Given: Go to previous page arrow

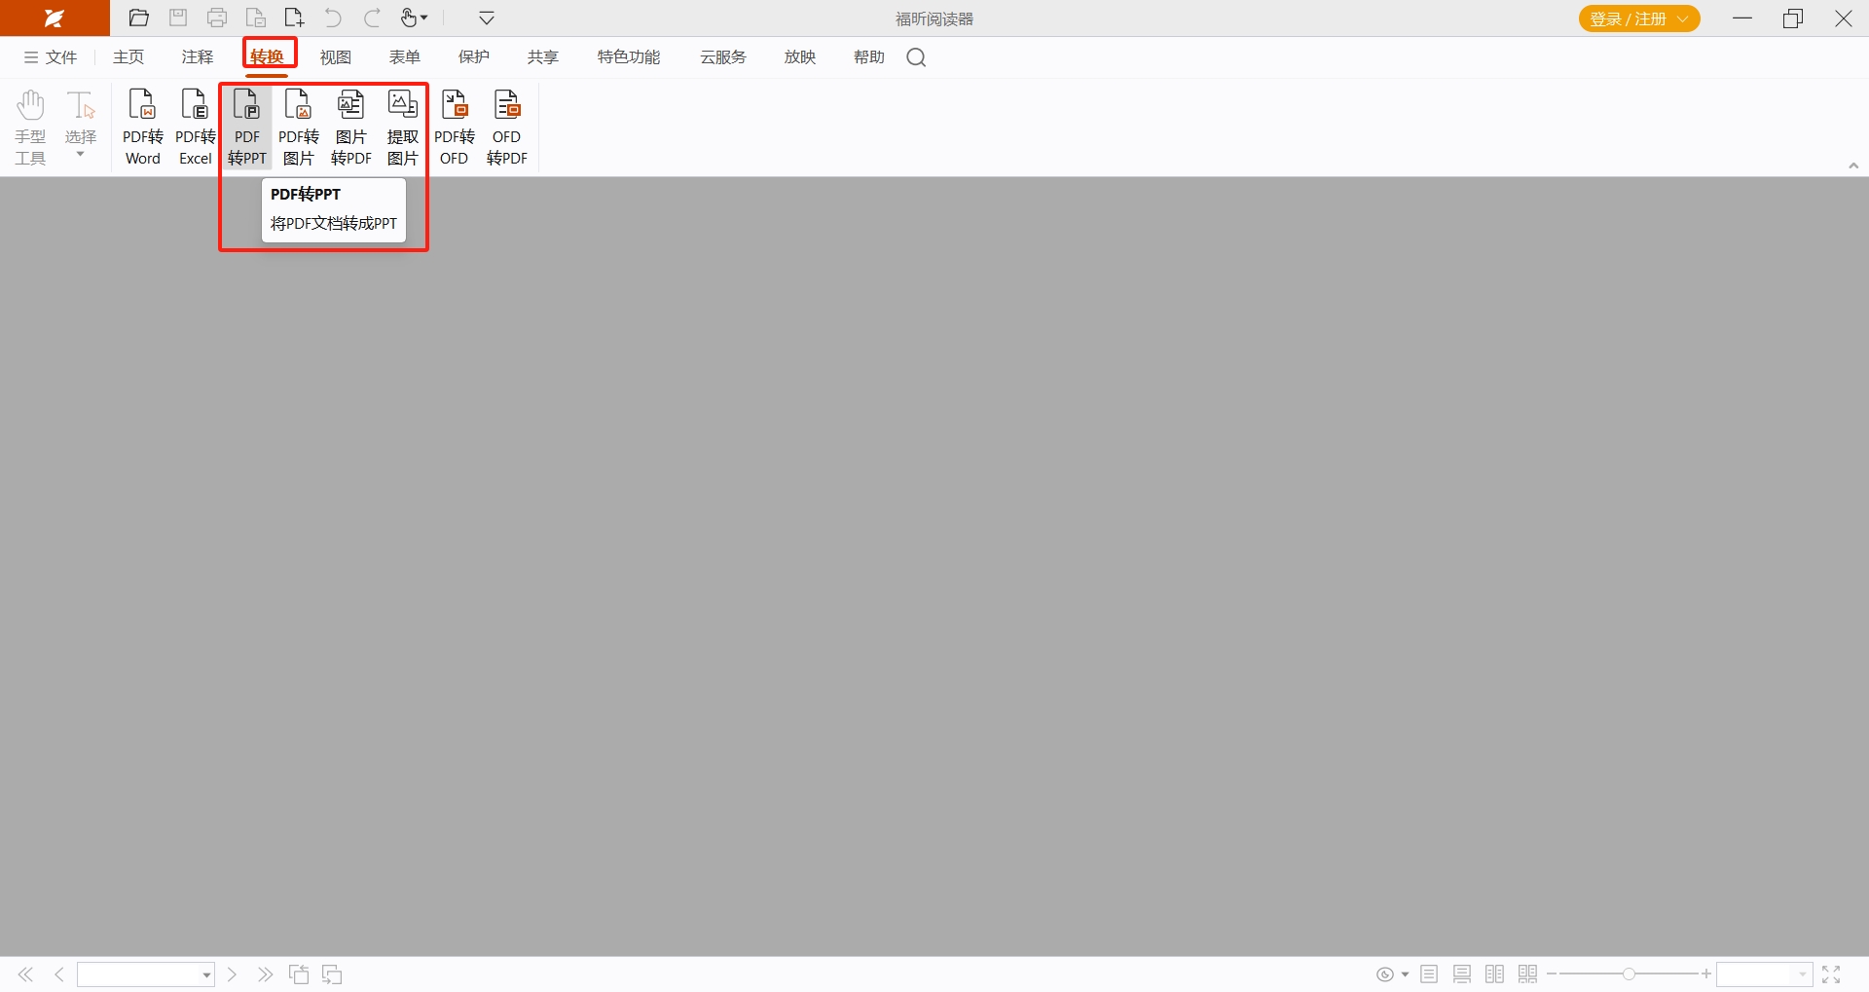Looking at the screenshot, I should [59, 974].
